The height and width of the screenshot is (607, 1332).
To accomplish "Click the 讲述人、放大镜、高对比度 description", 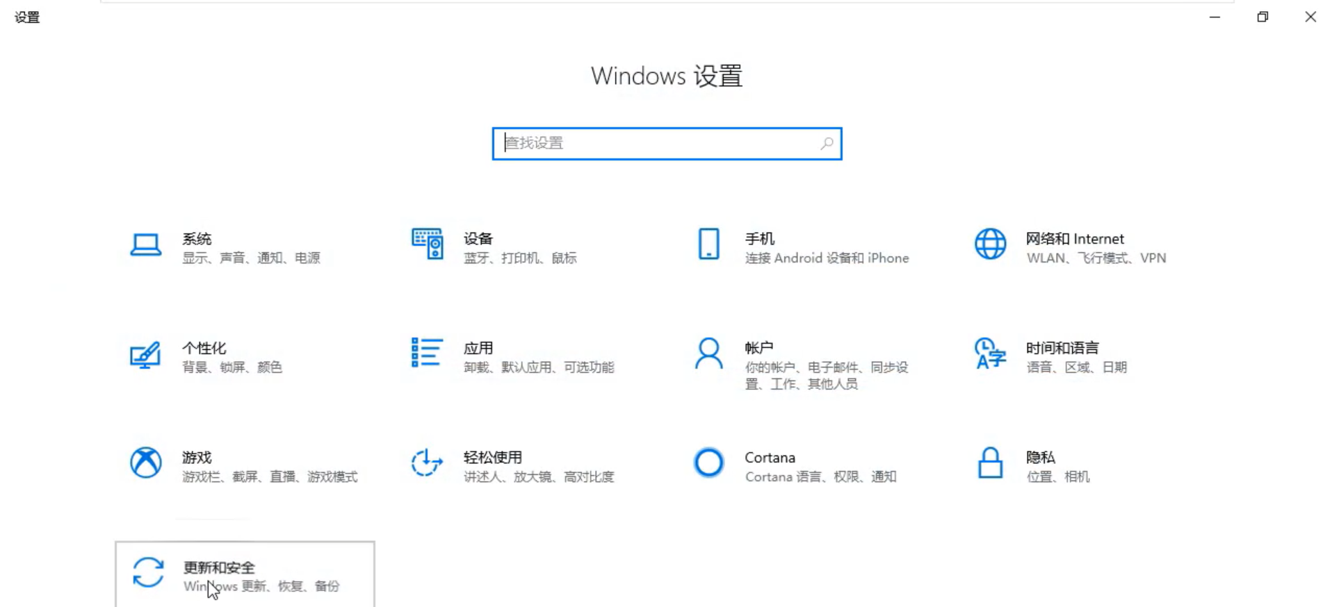I will point(539,477).
